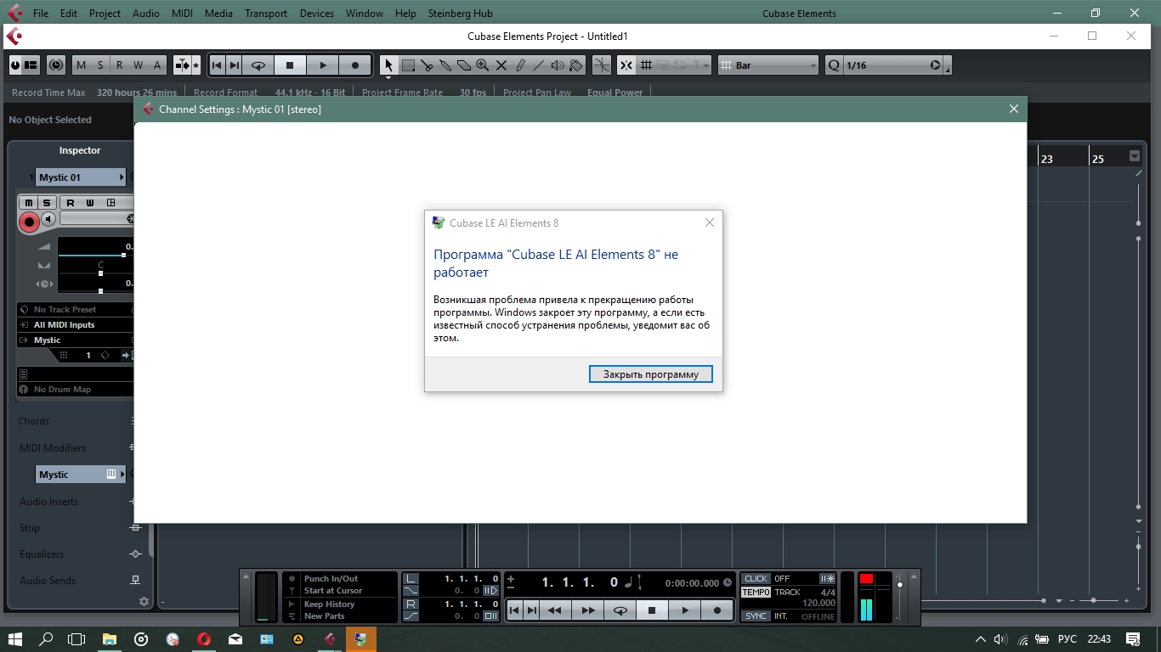The image size is (1161, 652).
Task: Open the Bar snap type dropdown
Action: point(768,65)
